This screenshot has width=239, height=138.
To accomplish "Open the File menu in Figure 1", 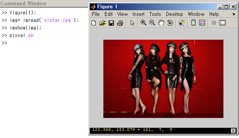I will click(96, 14).
